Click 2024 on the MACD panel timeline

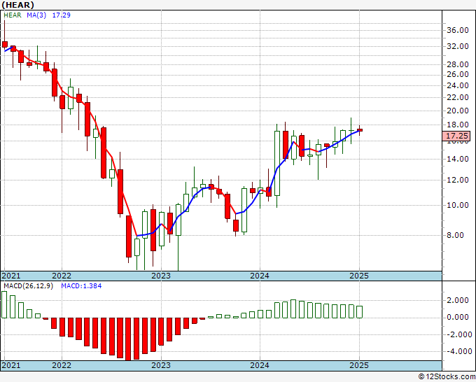pyautogui.click(x=260, y=365)
